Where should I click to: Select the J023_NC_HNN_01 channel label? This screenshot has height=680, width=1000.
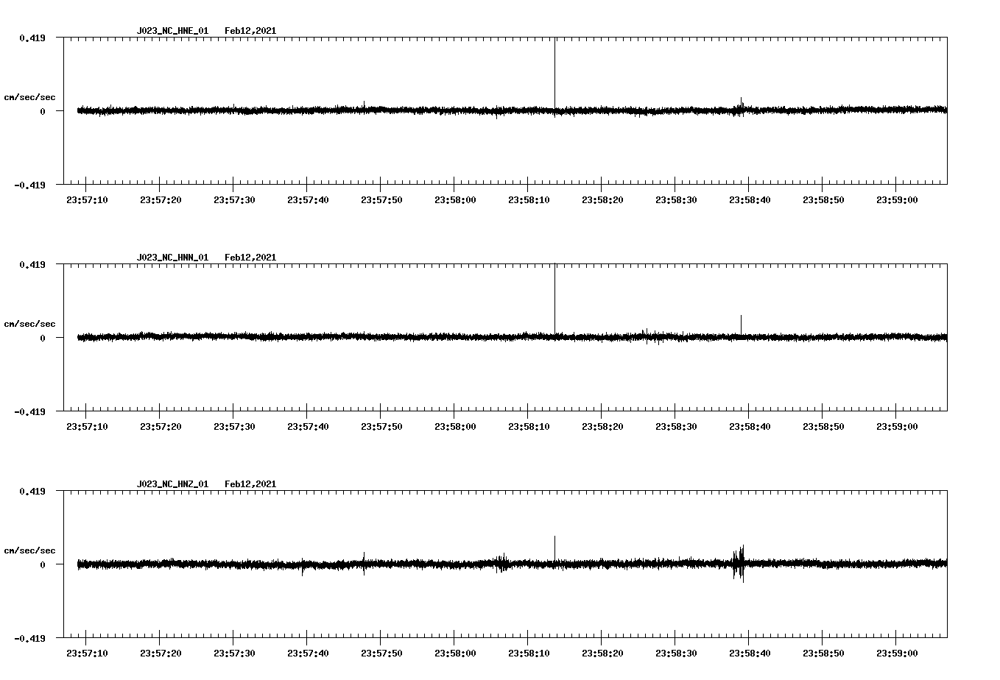pyautogui.click(x=171, y=258)
